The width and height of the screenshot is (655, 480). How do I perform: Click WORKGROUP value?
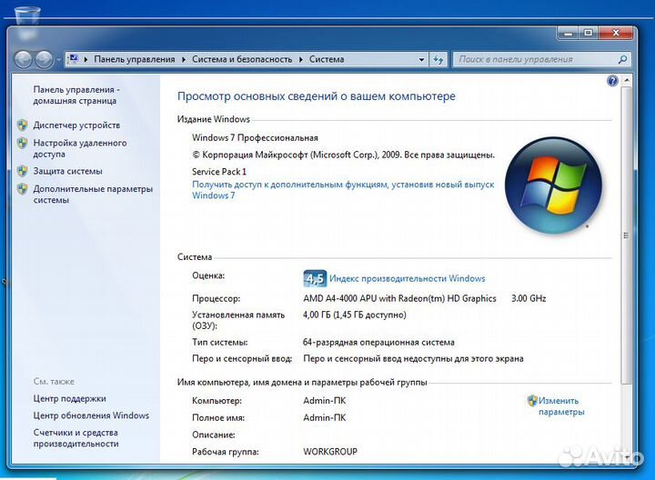click(x=330, y=452)
